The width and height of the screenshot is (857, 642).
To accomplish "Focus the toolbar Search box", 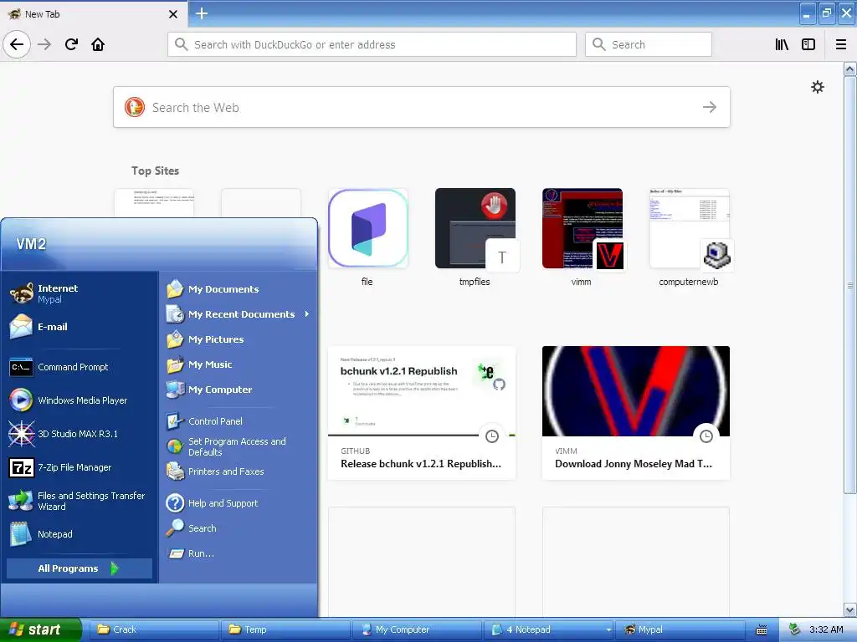I will pyautogui.click(x=649, y=44).
